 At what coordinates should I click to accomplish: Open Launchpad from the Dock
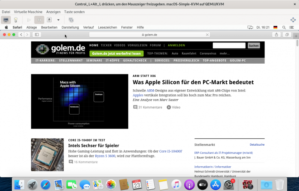pyautogui.click(x=32, y=185)
